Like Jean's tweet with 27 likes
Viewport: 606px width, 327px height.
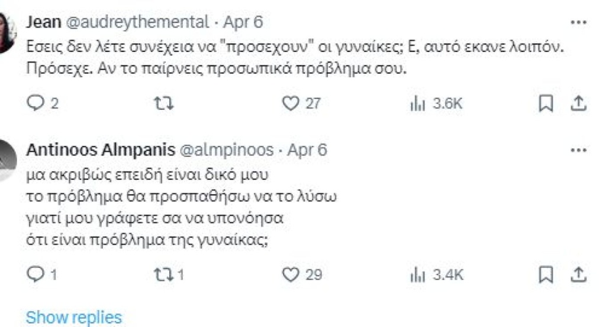(290, 104)
